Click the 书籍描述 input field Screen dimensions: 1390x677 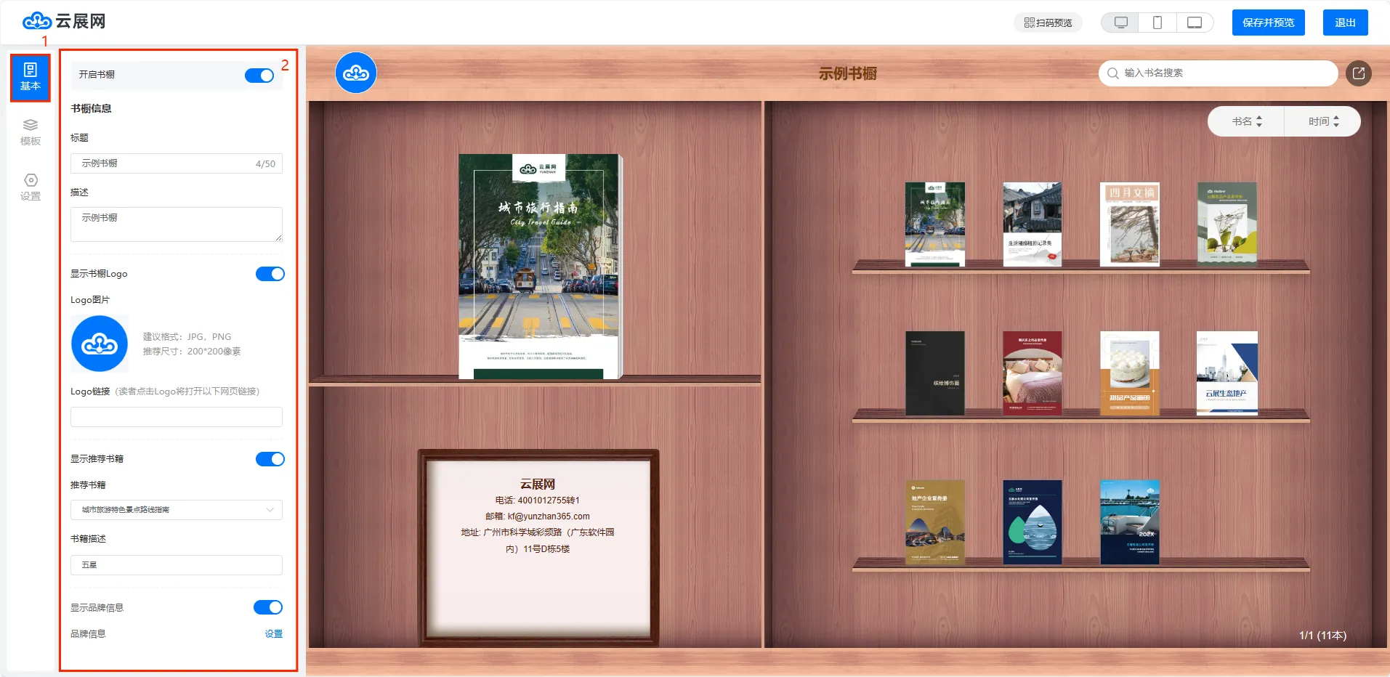point(177,565)
